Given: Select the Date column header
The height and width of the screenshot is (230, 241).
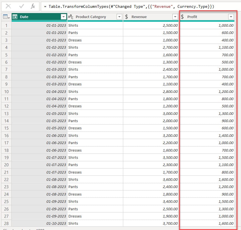Looking at the screenshot, I should [39, 17].
